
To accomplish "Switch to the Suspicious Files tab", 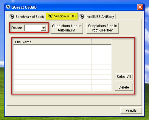I will (62, 16).
